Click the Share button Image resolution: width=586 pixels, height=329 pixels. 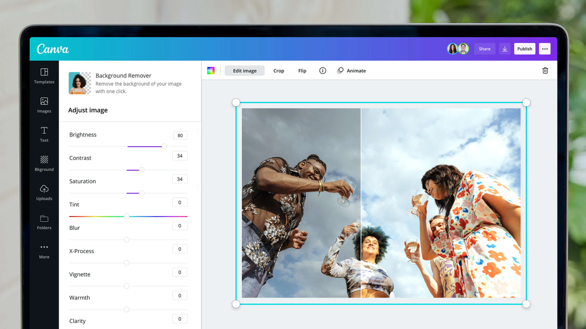pyautogui.click(x=484, y=48)
